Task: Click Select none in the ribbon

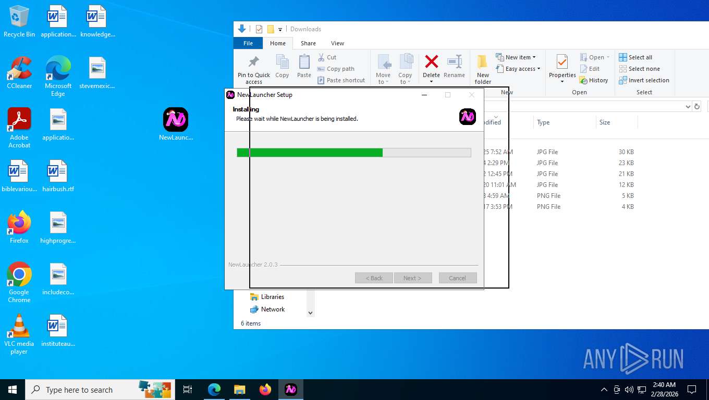Action: click(x=639, y=69)
